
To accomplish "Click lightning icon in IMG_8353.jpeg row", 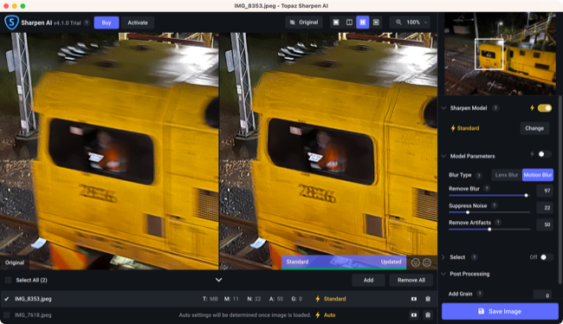I will 318,299.
